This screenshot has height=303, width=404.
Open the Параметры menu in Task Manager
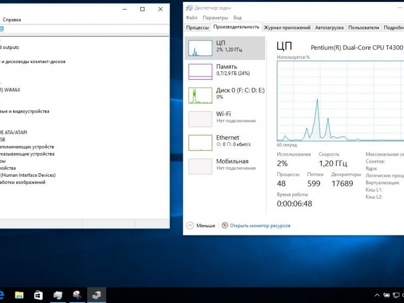(x=216, y=18)
